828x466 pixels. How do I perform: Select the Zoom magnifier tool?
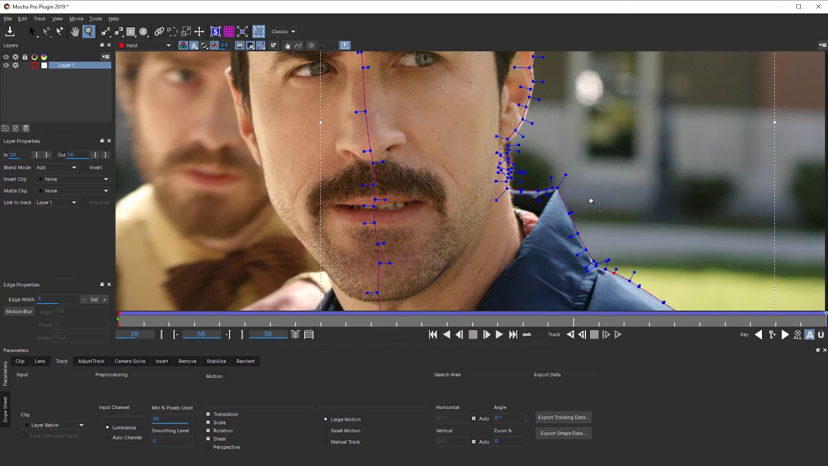pos(89,31)
